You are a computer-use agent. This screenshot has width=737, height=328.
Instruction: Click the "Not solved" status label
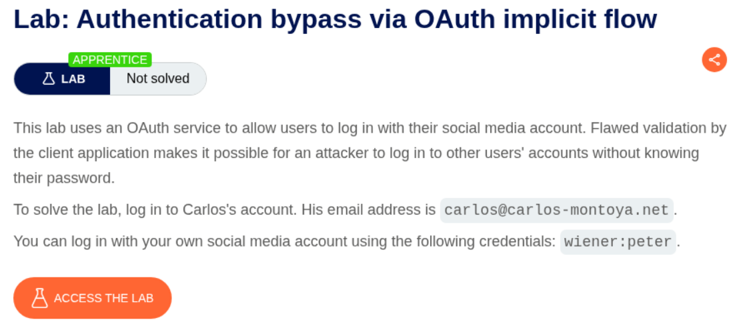158,79
